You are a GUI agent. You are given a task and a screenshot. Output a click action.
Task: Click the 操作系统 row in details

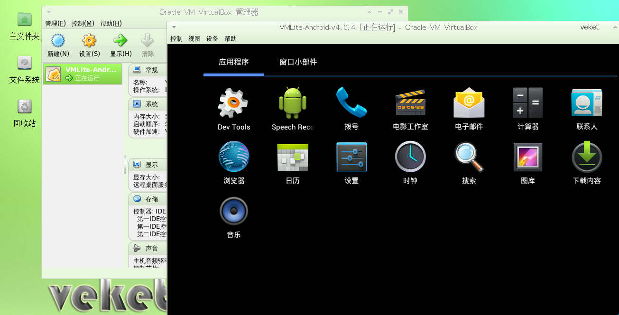tap(149, 90)
